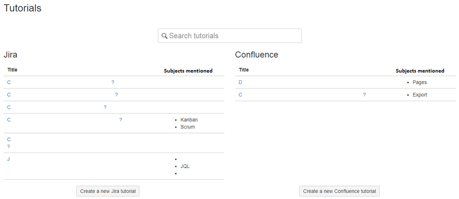
Task: Click the Confluence section heading
Action: [256, 55]
